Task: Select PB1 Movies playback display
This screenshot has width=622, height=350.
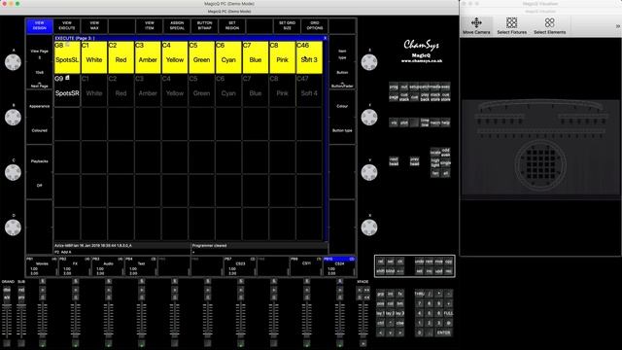Action: [42, 266]
